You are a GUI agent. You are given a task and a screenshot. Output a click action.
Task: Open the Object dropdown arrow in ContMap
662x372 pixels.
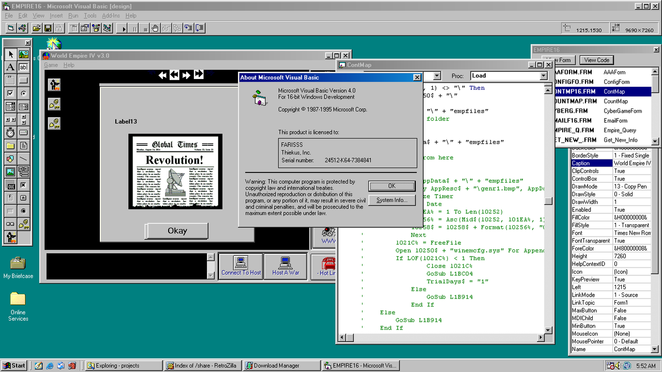(437, 76)
